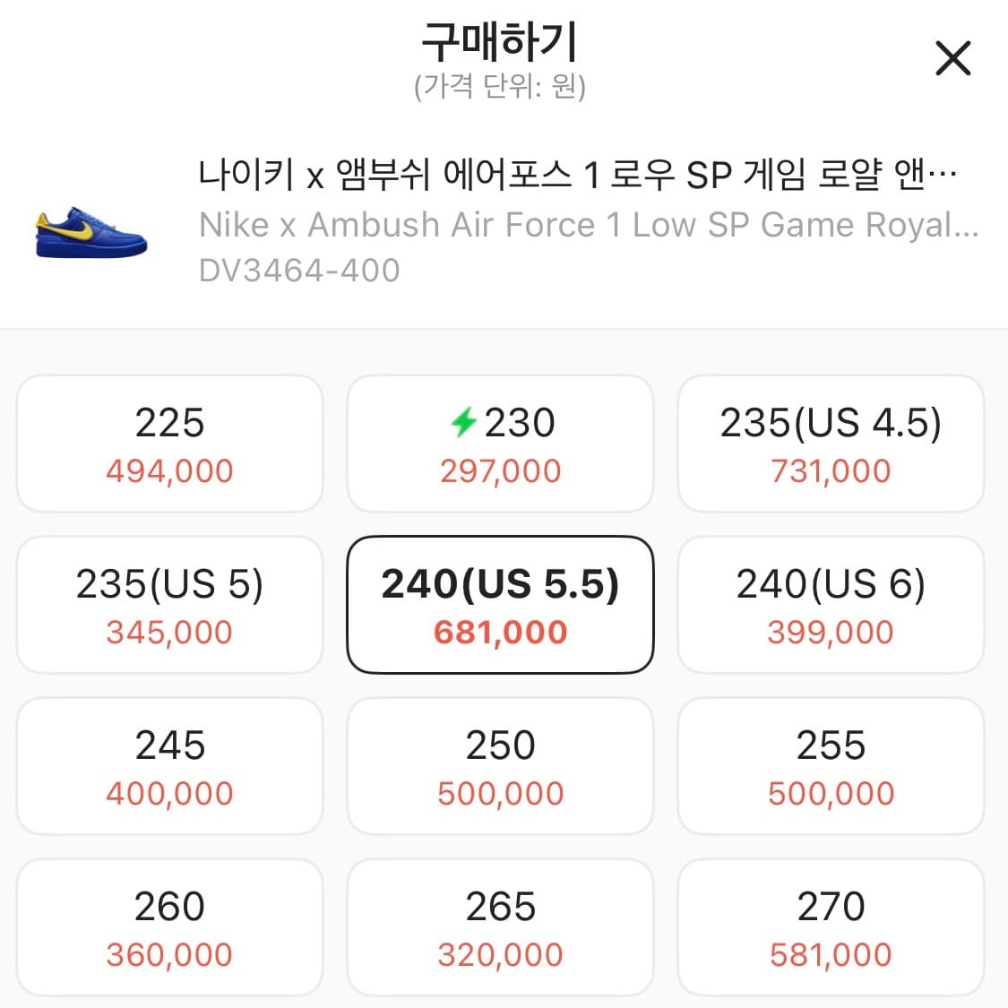The width and height of the screenshot is (1008, 1008).
Task: Select size 235(US 5) priced 345,000
Action: tap(168, 604)
